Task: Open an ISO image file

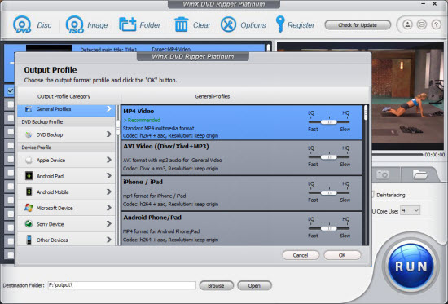Action: click(x=75, y=24)
